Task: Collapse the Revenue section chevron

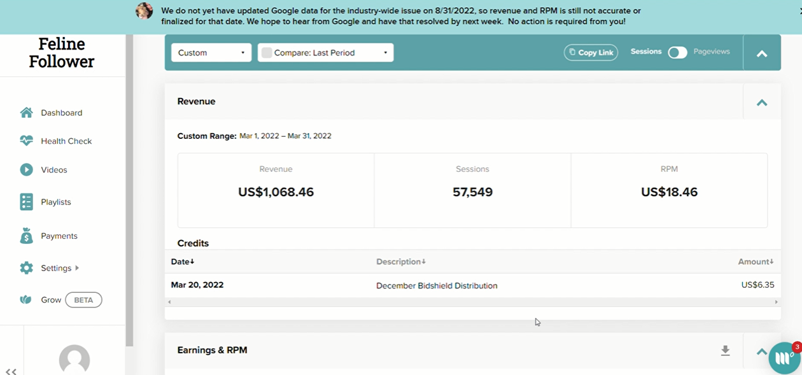Action: click(x=761, y=102)
